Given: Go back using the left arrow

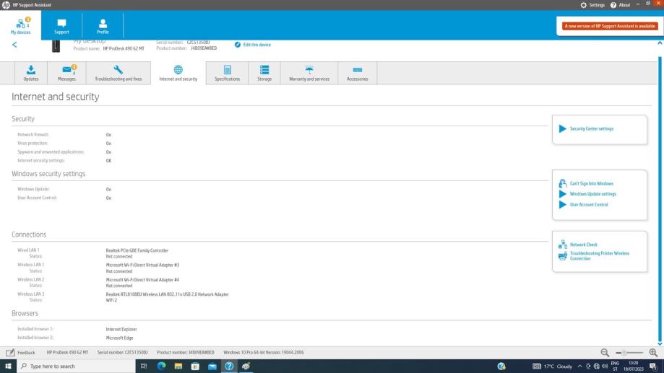Looking at the screenshot, I should 14,45.
